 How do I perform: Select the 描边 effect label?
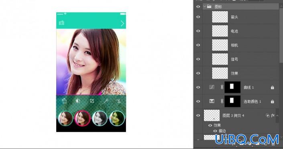pyautogui.click(x=222, y=131)
